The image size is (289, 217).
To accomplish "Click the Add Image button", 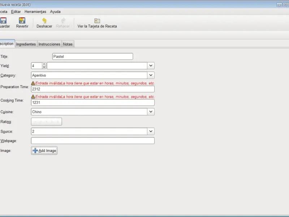I will coord(44,150).
